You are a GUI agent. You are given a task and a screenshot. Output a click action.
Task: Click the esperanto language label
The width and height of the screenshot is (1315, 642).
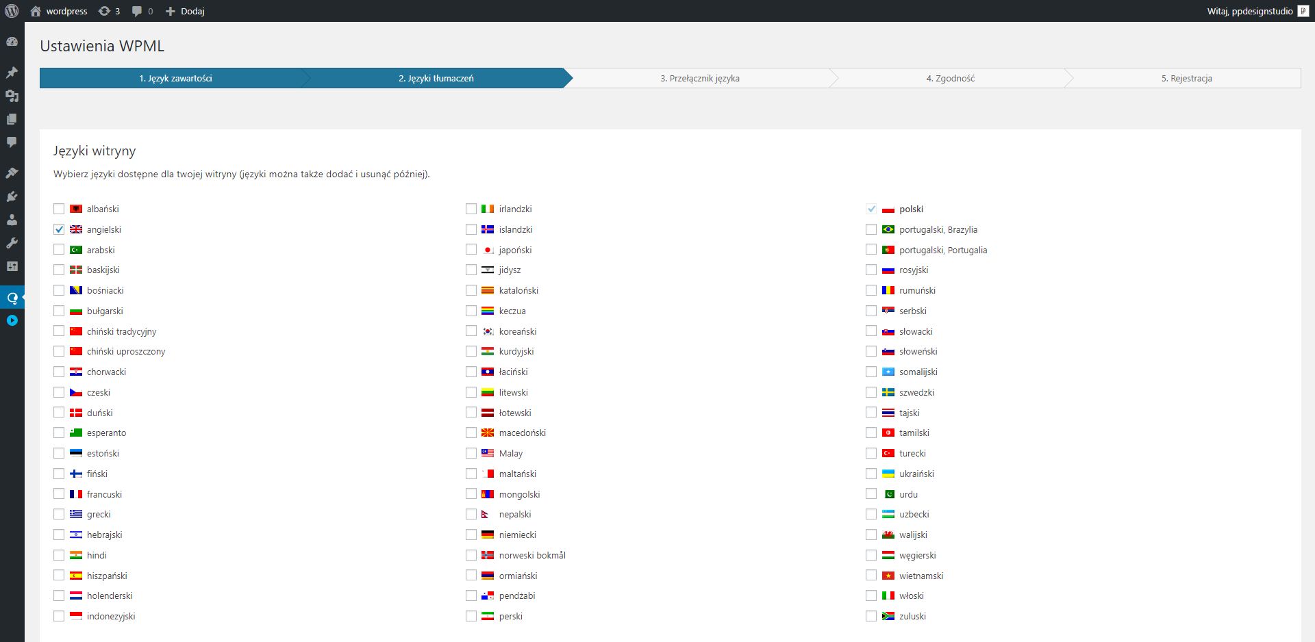tap(106, 433)
